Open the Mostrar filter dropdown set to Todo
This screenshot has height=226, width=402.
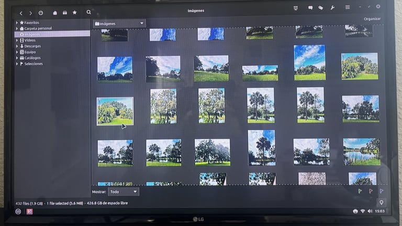tap(124, 191)
